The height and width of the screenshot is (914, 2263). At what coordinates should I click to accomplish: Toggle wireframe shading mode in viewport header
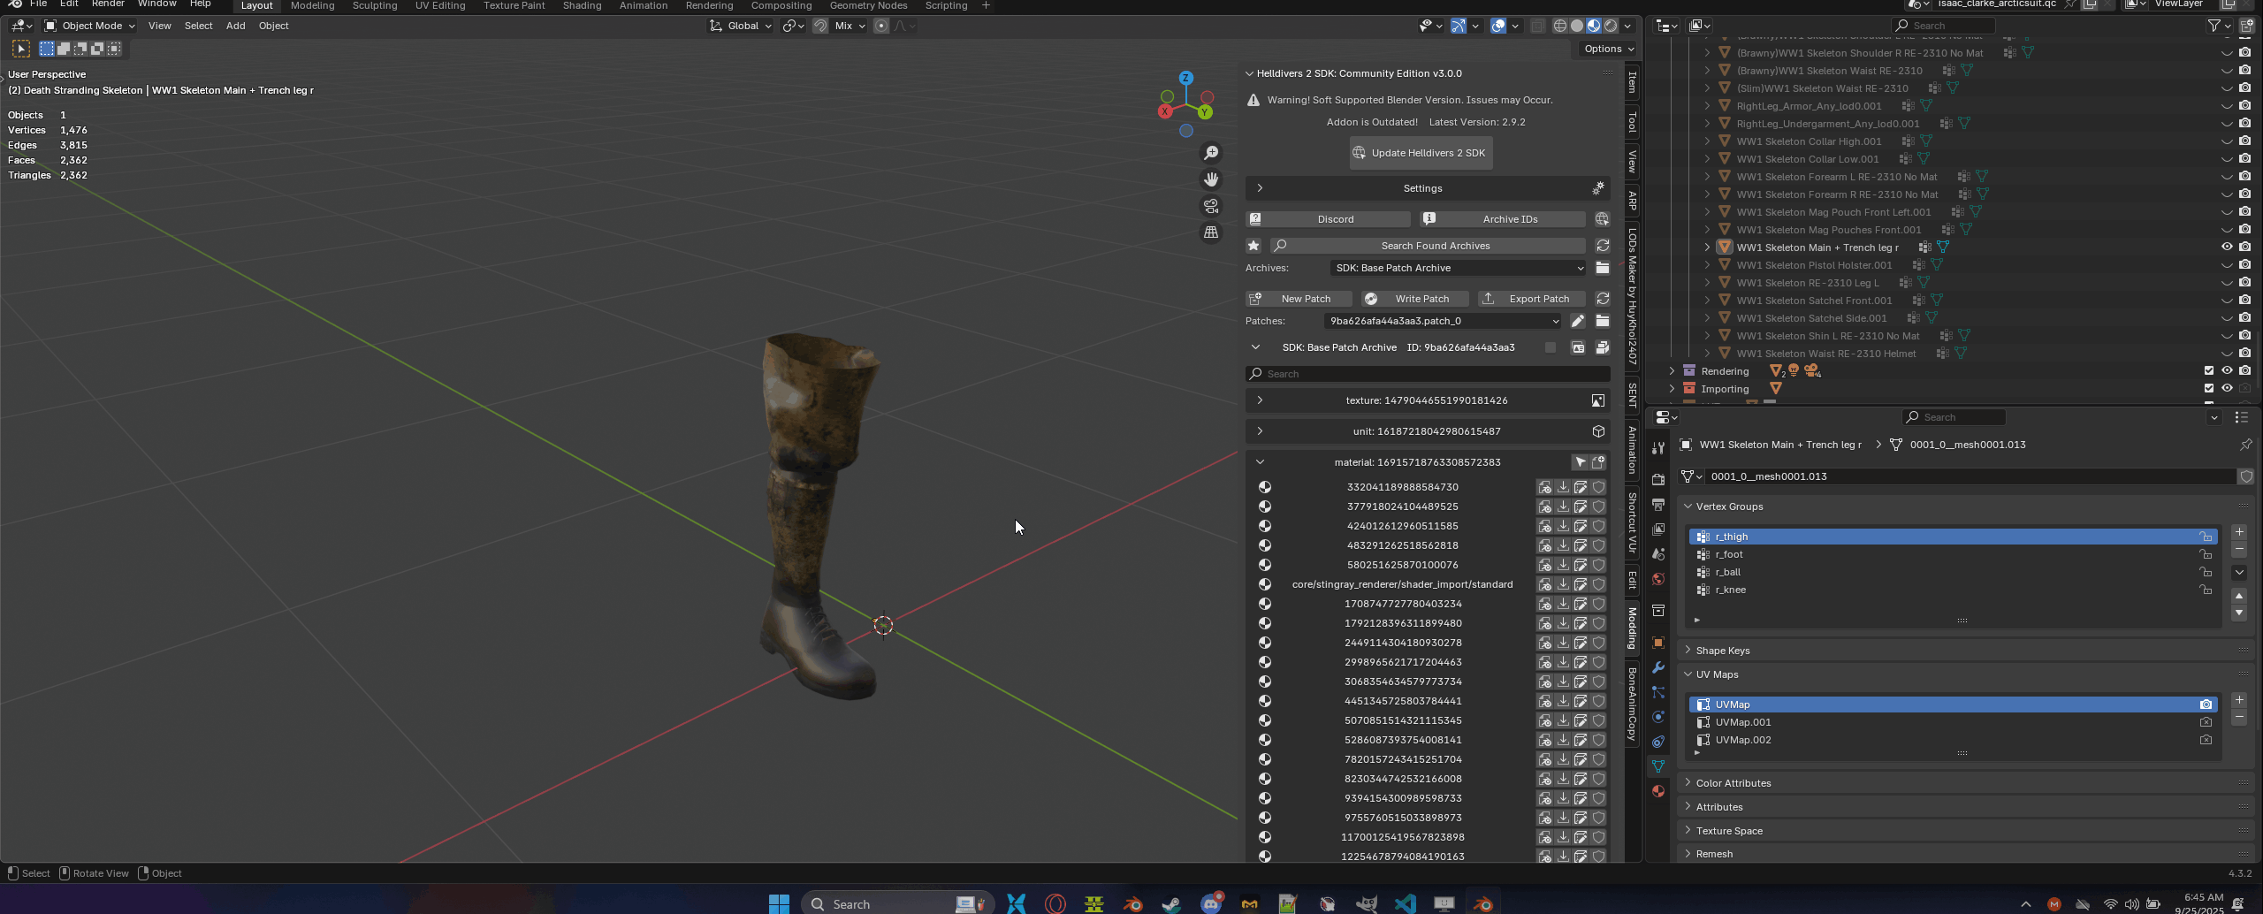click(1560, 26)
